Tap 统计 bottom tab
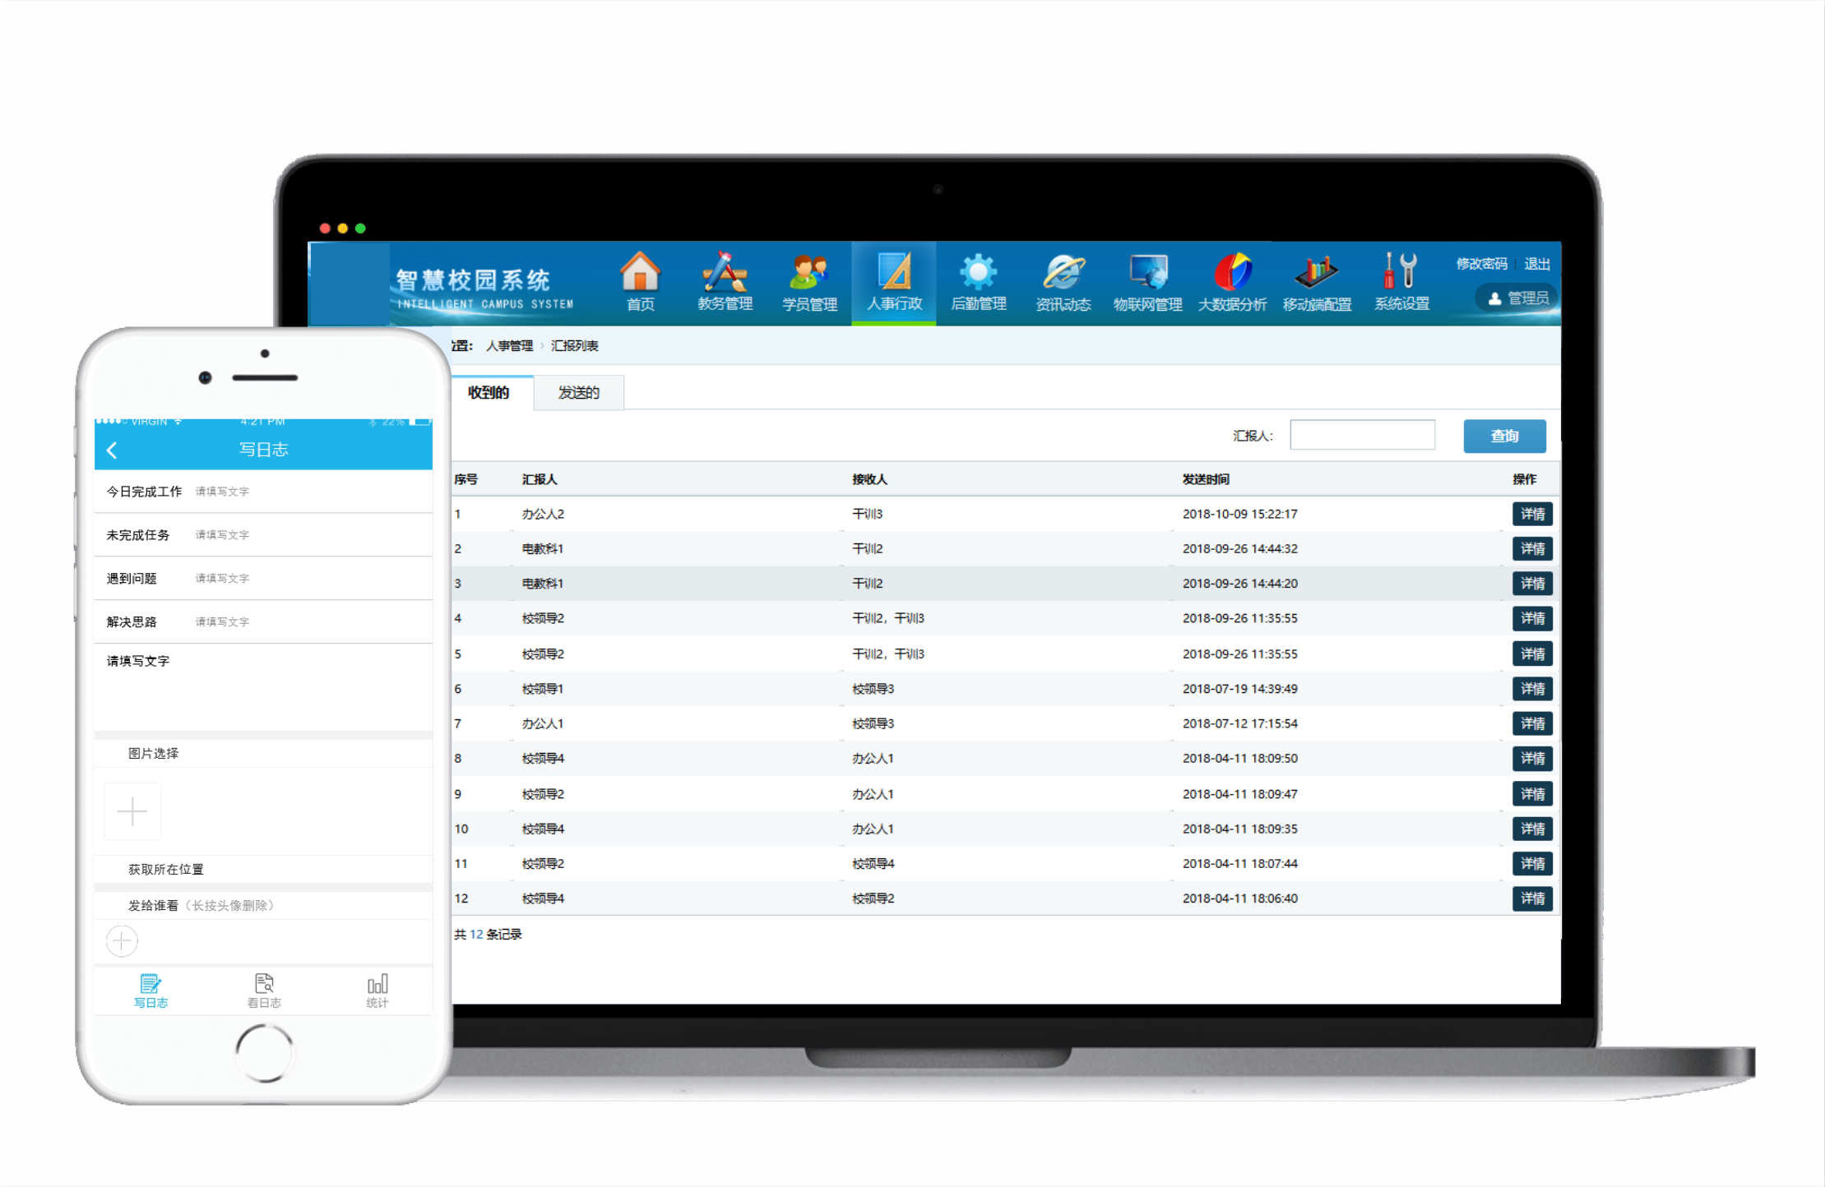The image size is (1825, 1187). pos(378,991)
